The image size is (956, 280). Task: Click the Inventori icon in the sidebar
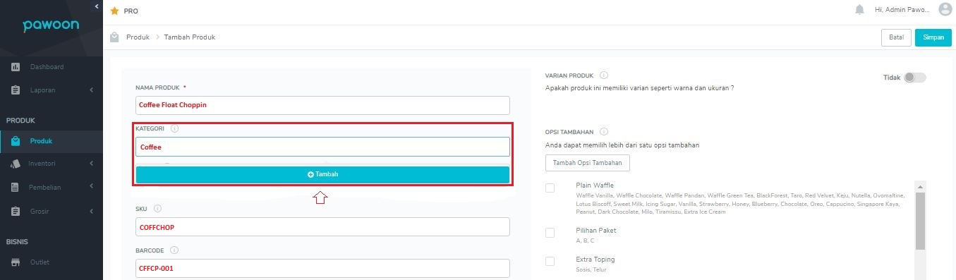pyautogui.click(x=15, y=164)
